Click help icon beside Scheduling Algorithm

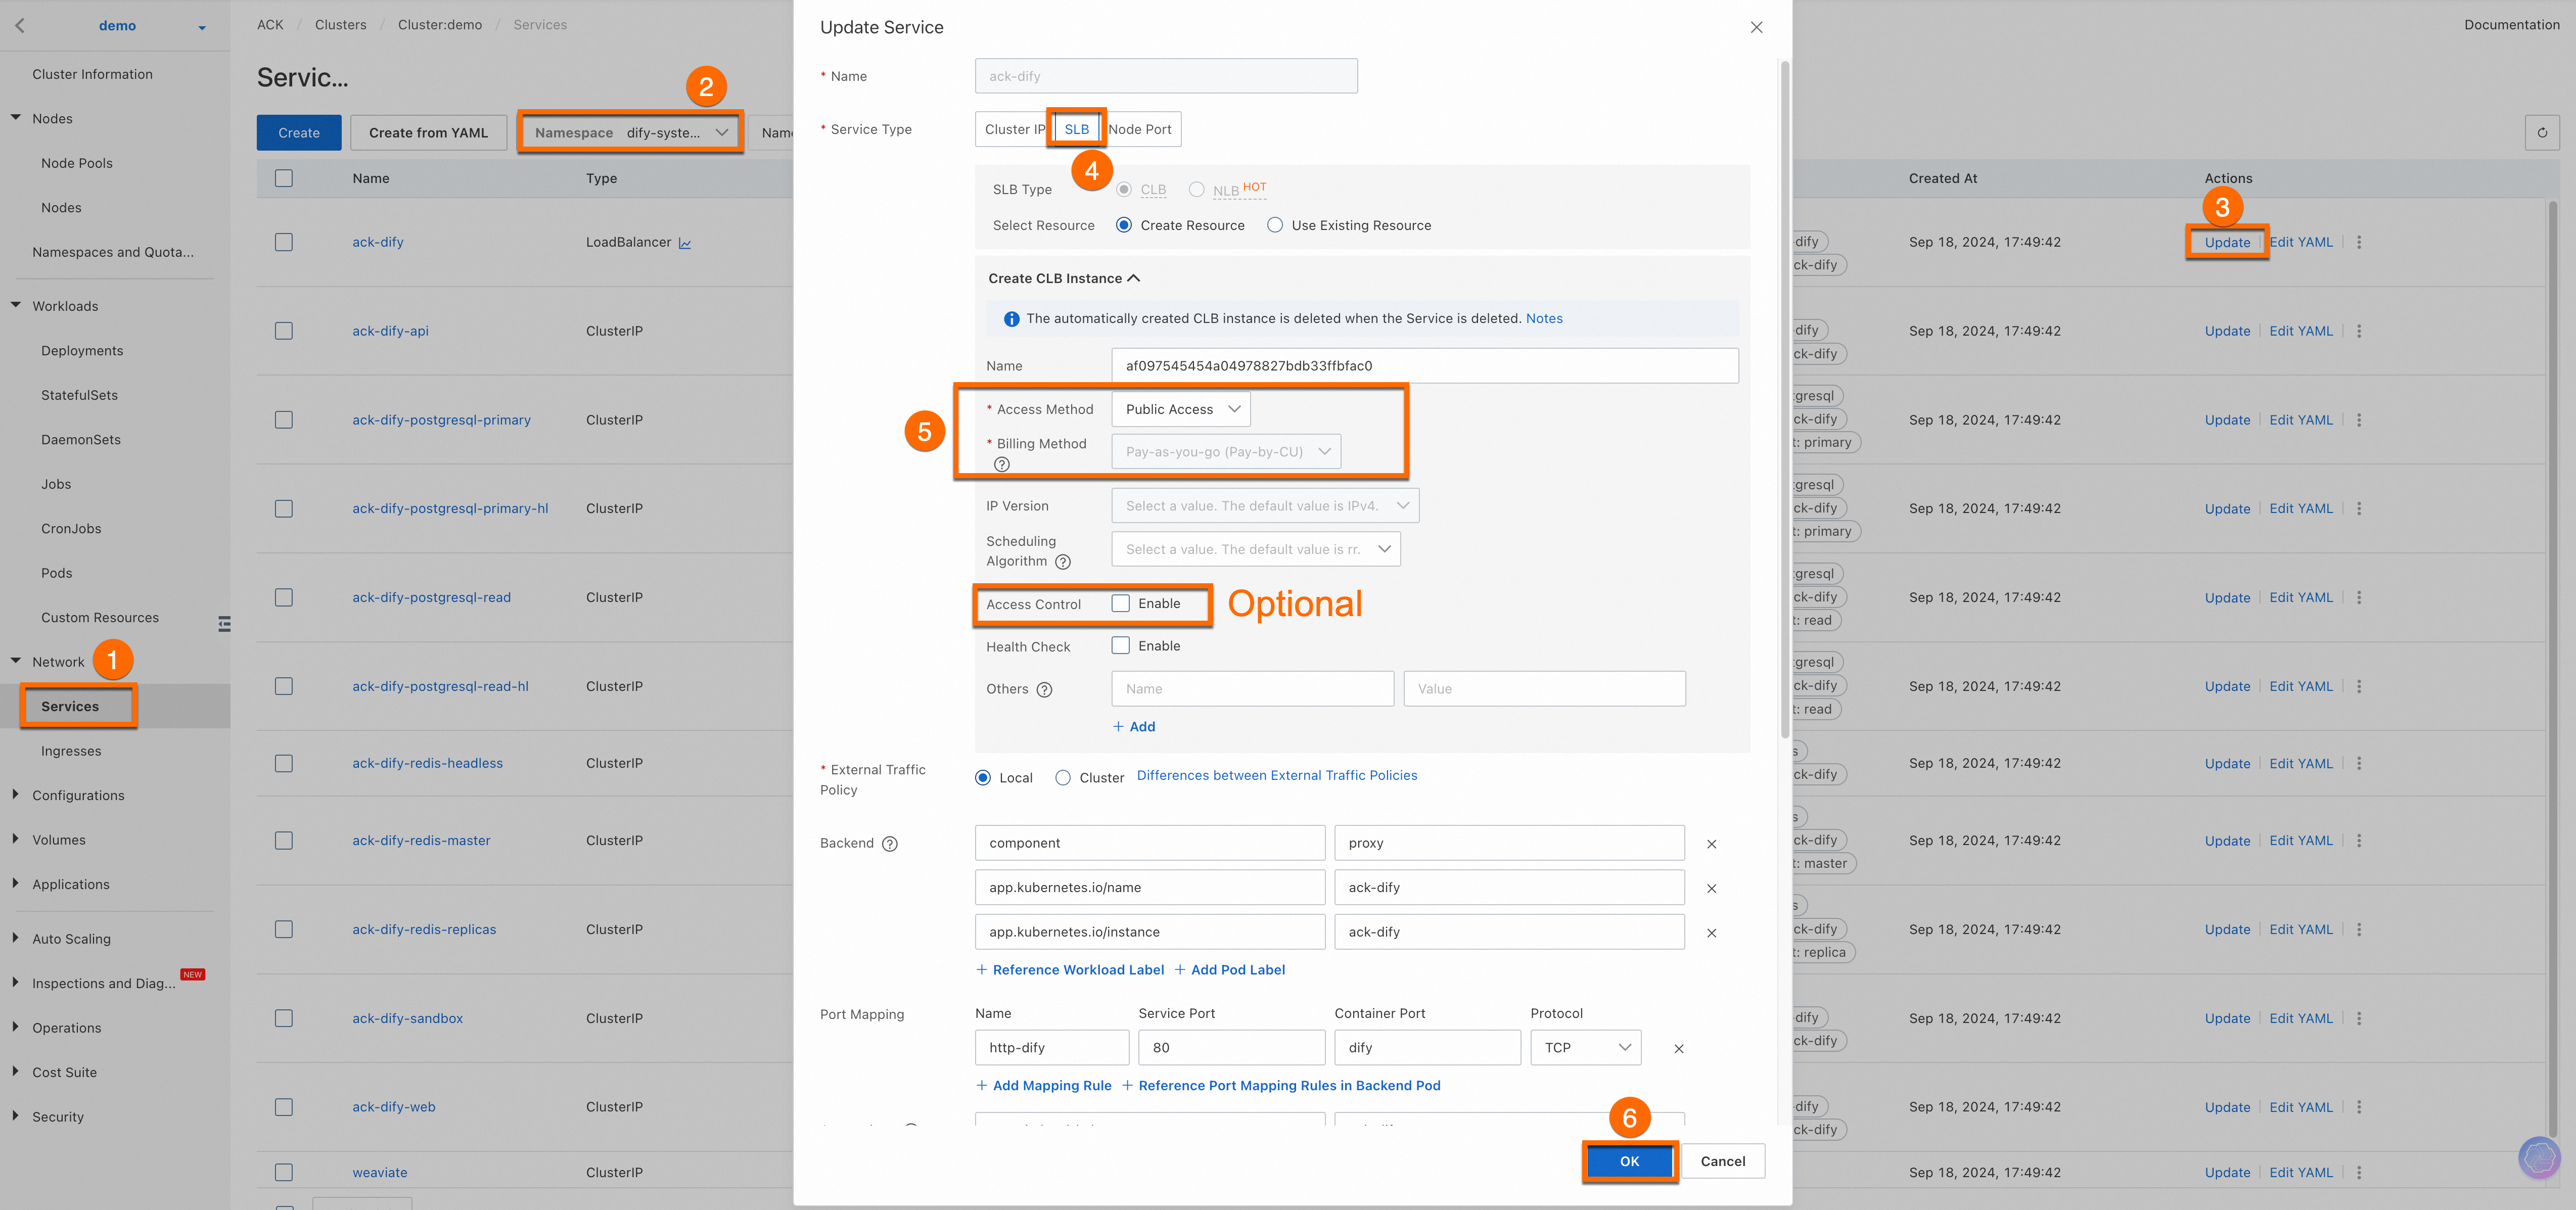point(1063,562)
